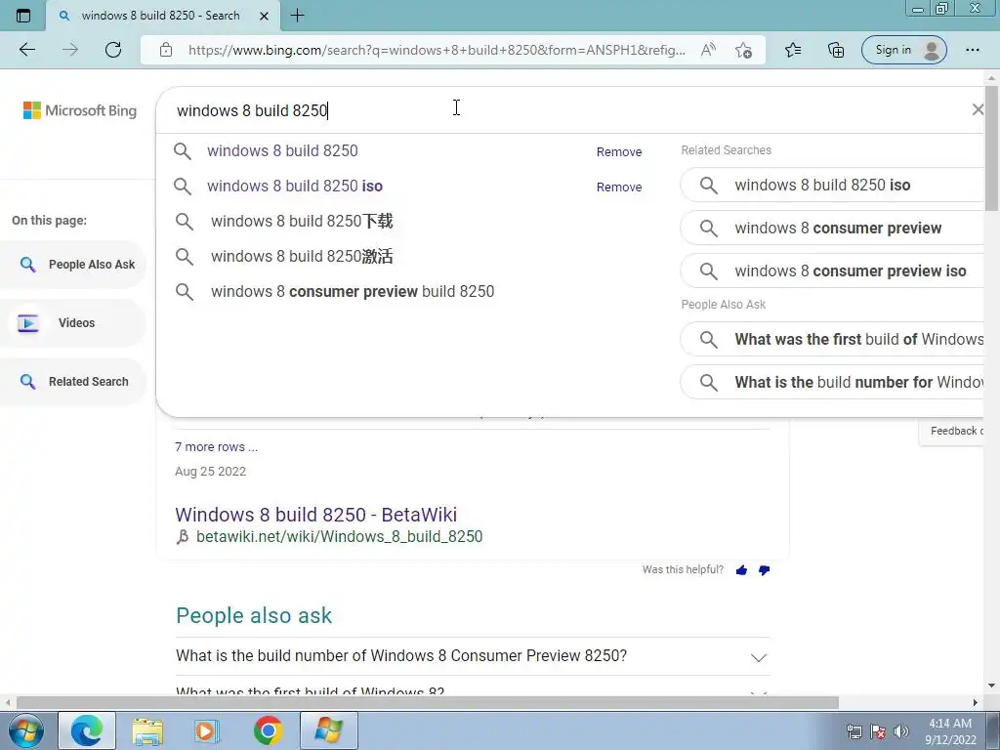Open a new tab with the plus
1000x750 pixels.
click(x=297, y=16)
